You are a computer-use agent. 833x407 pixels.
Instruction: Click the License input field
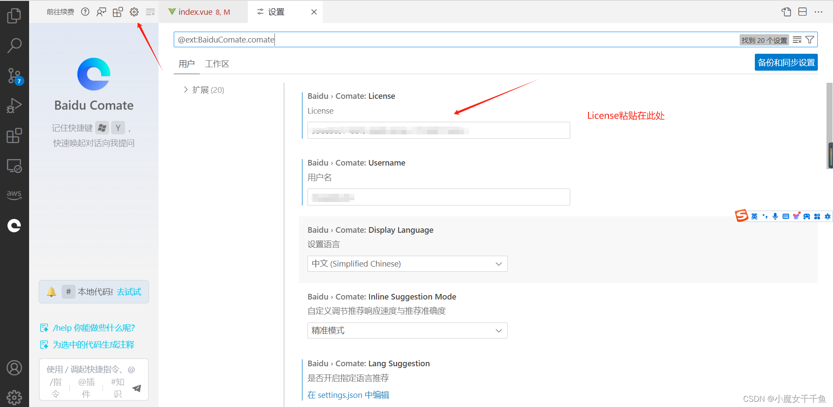[439, 130]
